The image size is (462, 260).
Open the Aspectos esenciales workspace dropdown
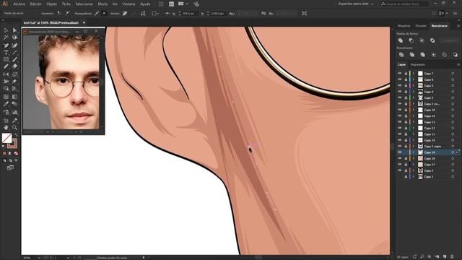coord(356,4)
